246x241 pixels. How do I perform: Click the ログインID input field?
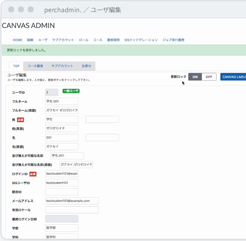tap(62, 174)
